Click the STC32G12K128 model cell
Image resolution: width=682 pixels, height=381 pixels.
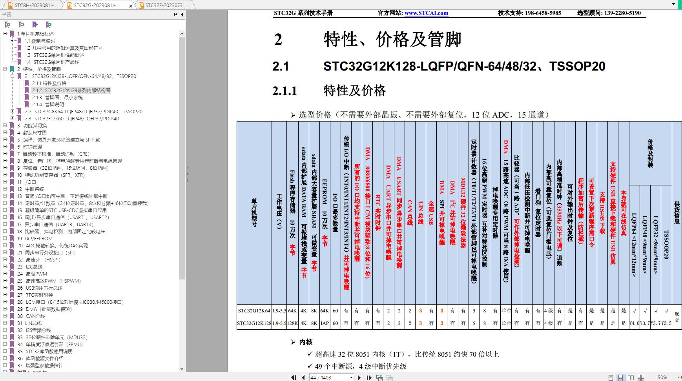click(x=254, y=323)
